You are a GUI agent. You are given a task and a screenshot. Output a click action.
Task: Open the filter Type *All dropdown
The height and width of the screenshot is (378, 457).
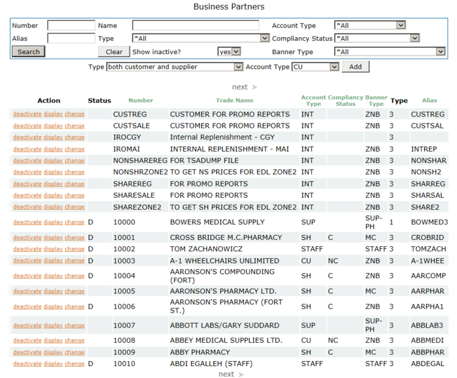tap(201, 38)
